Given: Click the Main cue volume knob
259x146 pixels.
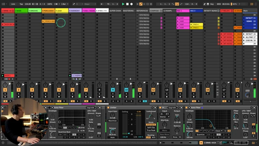Looking at the screenshot, I should click(x=247, y=95).
